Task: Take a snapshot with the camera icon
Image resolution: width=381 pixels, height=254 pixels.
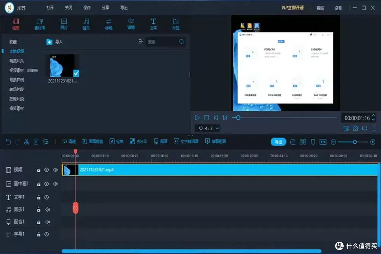Action: pyautogui.click(x=355, y=128)
